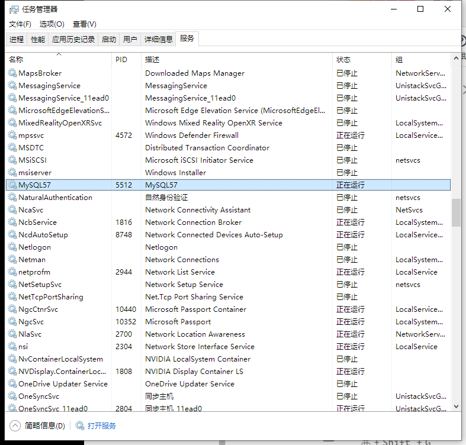Select the OneSyncSvc service name
Screen dimensions: 466x445
pos(38,396)
